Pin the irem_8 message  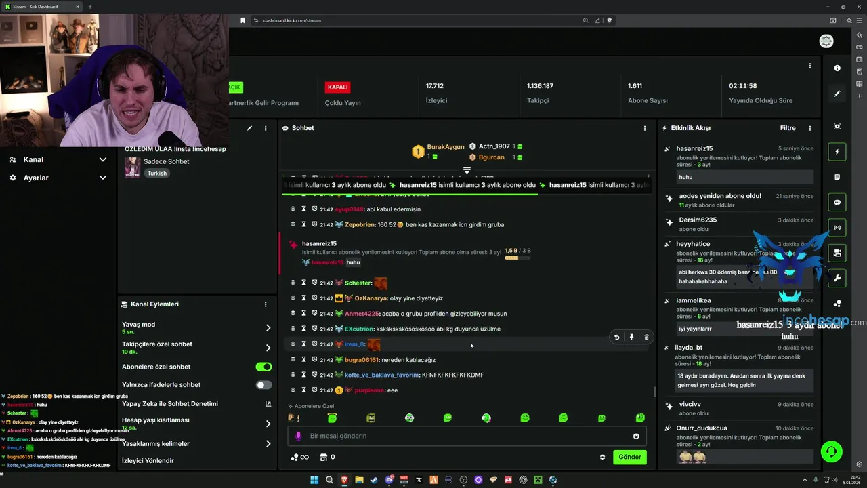631,337
